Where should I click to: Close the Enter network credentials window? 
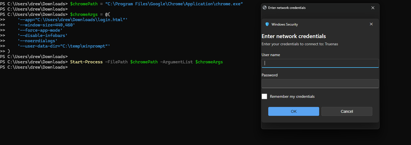tap(373, 8)
